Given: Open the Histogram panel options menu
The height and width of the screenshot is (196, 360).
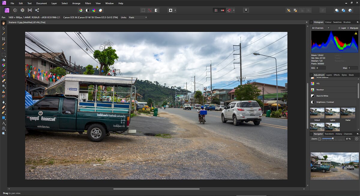Looking at the screenshot, I should point(357,22).
